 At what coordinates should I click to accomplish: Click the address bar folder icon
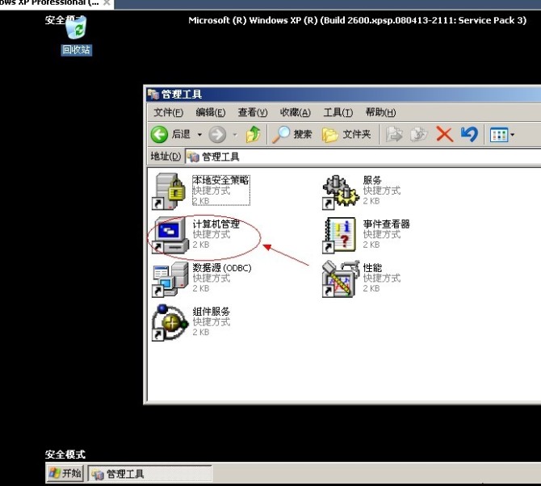pyautogui.click(x=193, y=157)
